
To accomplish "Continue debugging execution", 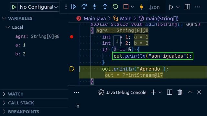I will click(x=74, y=7).
